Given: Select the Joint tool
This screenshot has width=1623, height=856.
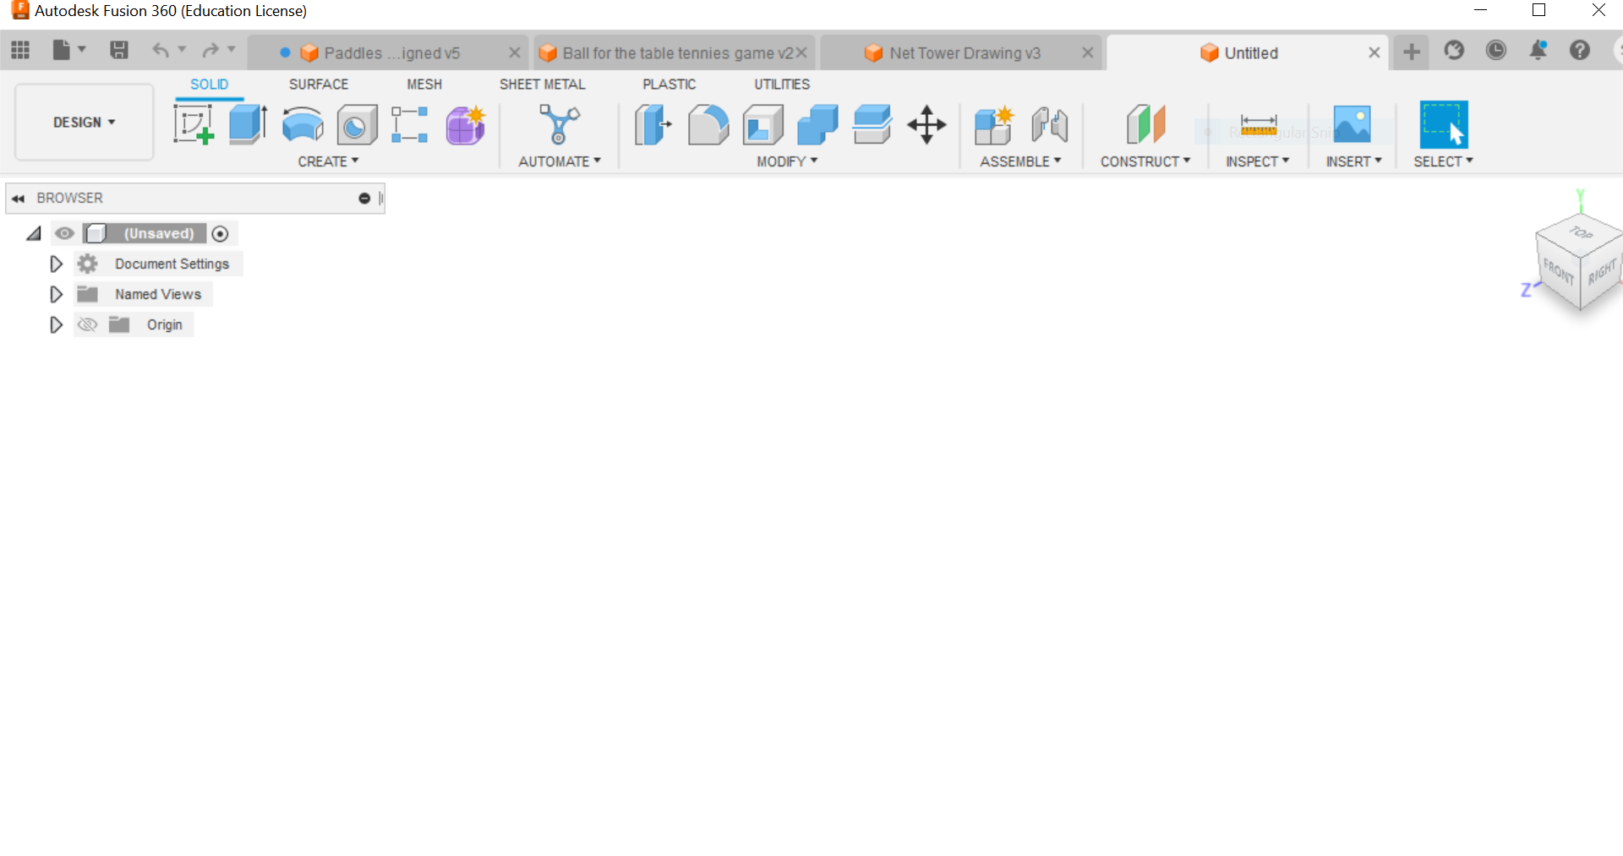Looking at the screenshot, I should point(1050,125).
